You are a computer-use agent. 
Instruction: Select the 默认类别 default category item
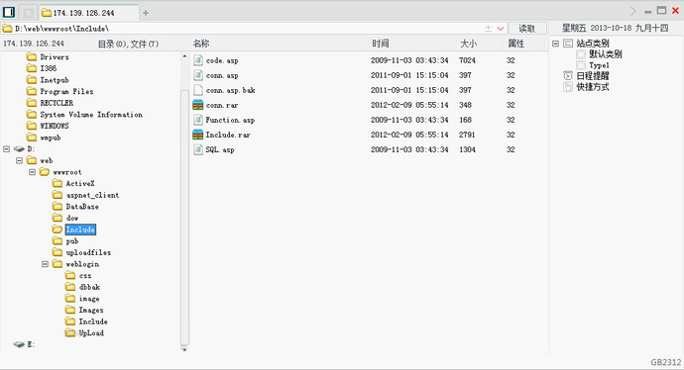tap(605, 54)
